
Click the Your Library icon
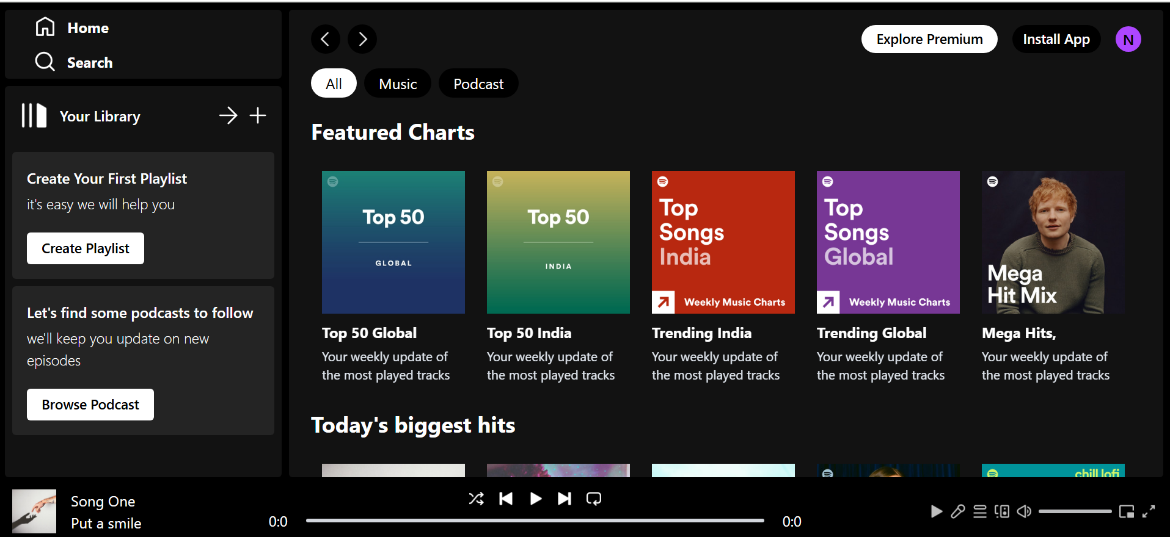tap(34, 115)
